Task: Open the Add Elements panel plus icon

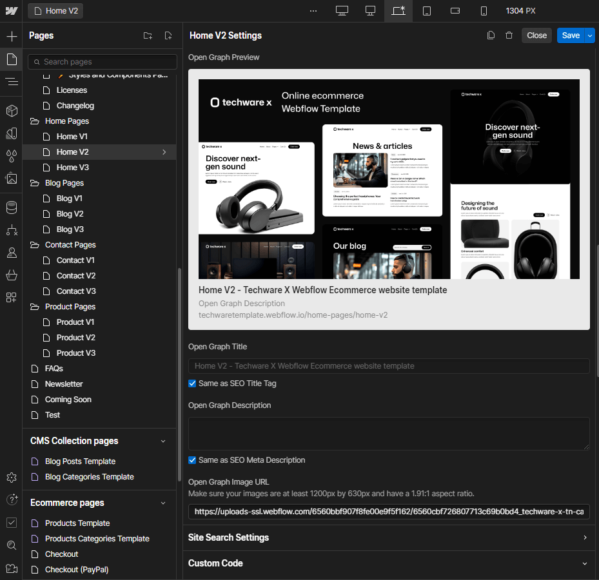Action: [x=11, y=36]
